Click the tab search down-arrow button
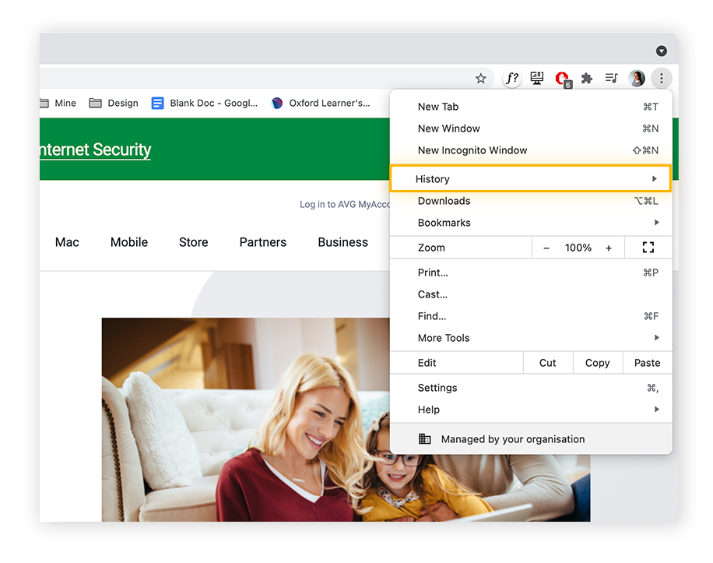 661,51
